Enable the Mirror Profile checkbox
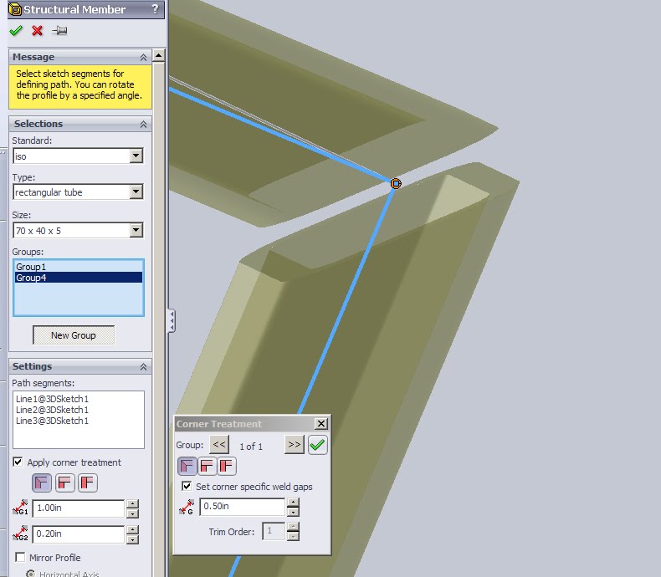Image resolution: width=661 pixels, height=577 pixels. pyautogui.click(x=20, y=557)
